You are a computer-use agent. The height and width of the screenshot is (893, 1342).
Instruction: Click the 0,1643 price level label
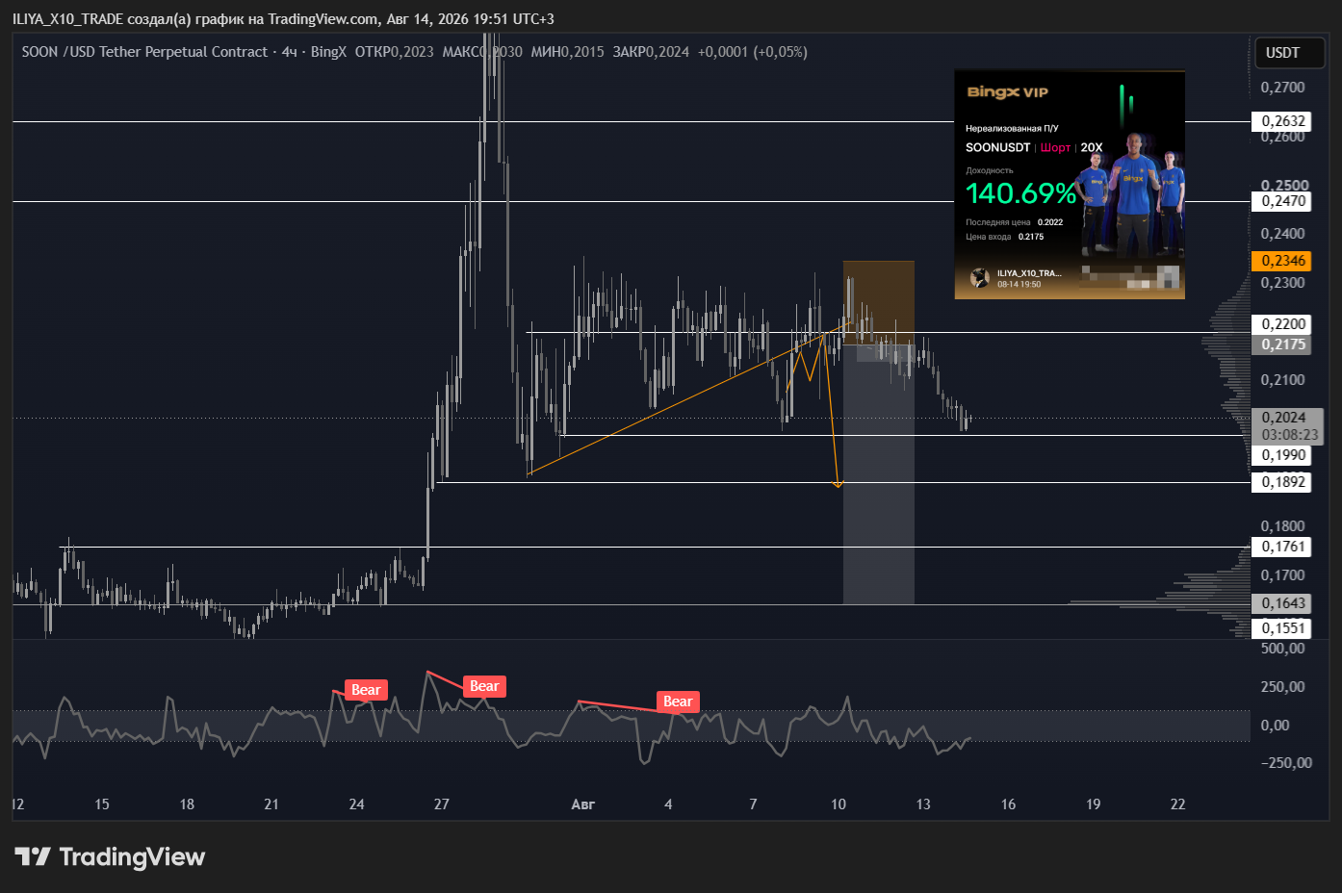[x=1283, y=603]
